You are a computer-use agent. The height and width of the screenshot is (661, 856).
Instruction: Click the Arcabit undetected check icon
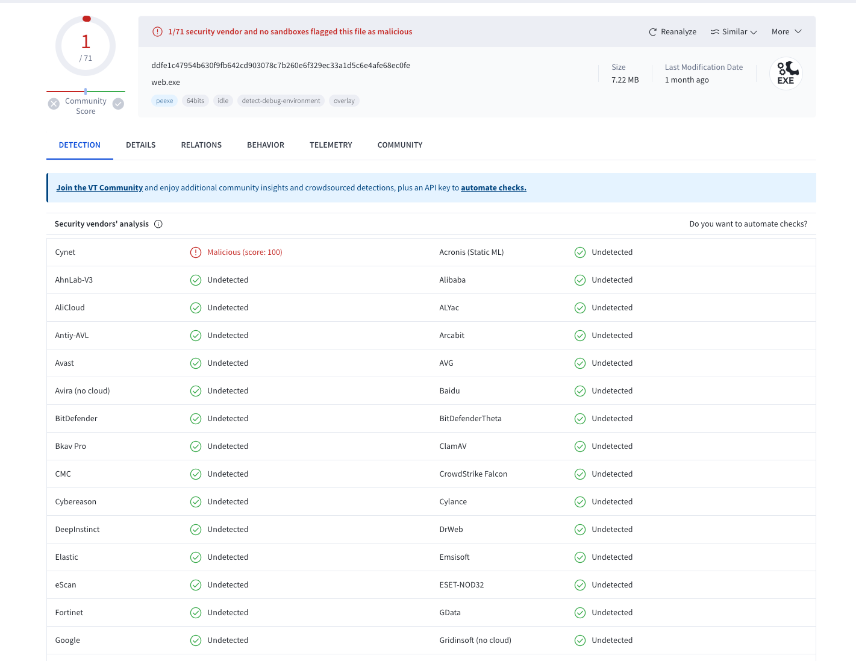[580, 336]
